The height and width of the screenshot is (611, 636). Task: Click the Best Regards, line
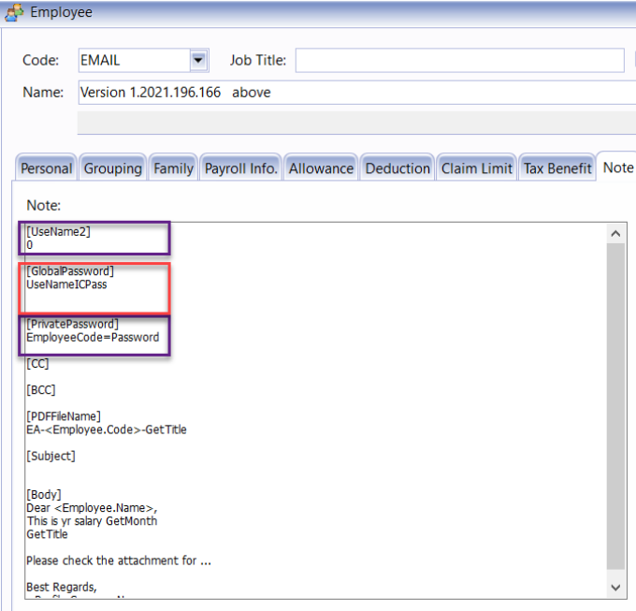62,587
